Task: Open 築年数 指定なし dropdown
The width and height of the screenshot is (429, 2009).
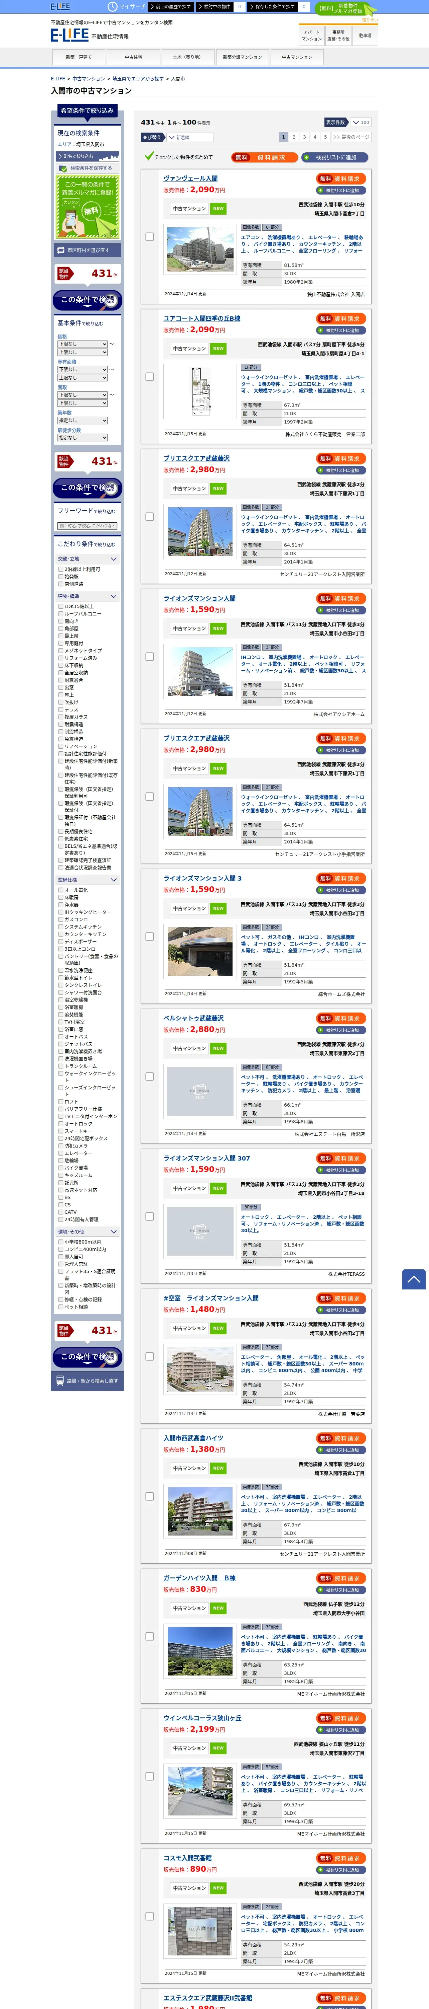Action: (83, 420)
